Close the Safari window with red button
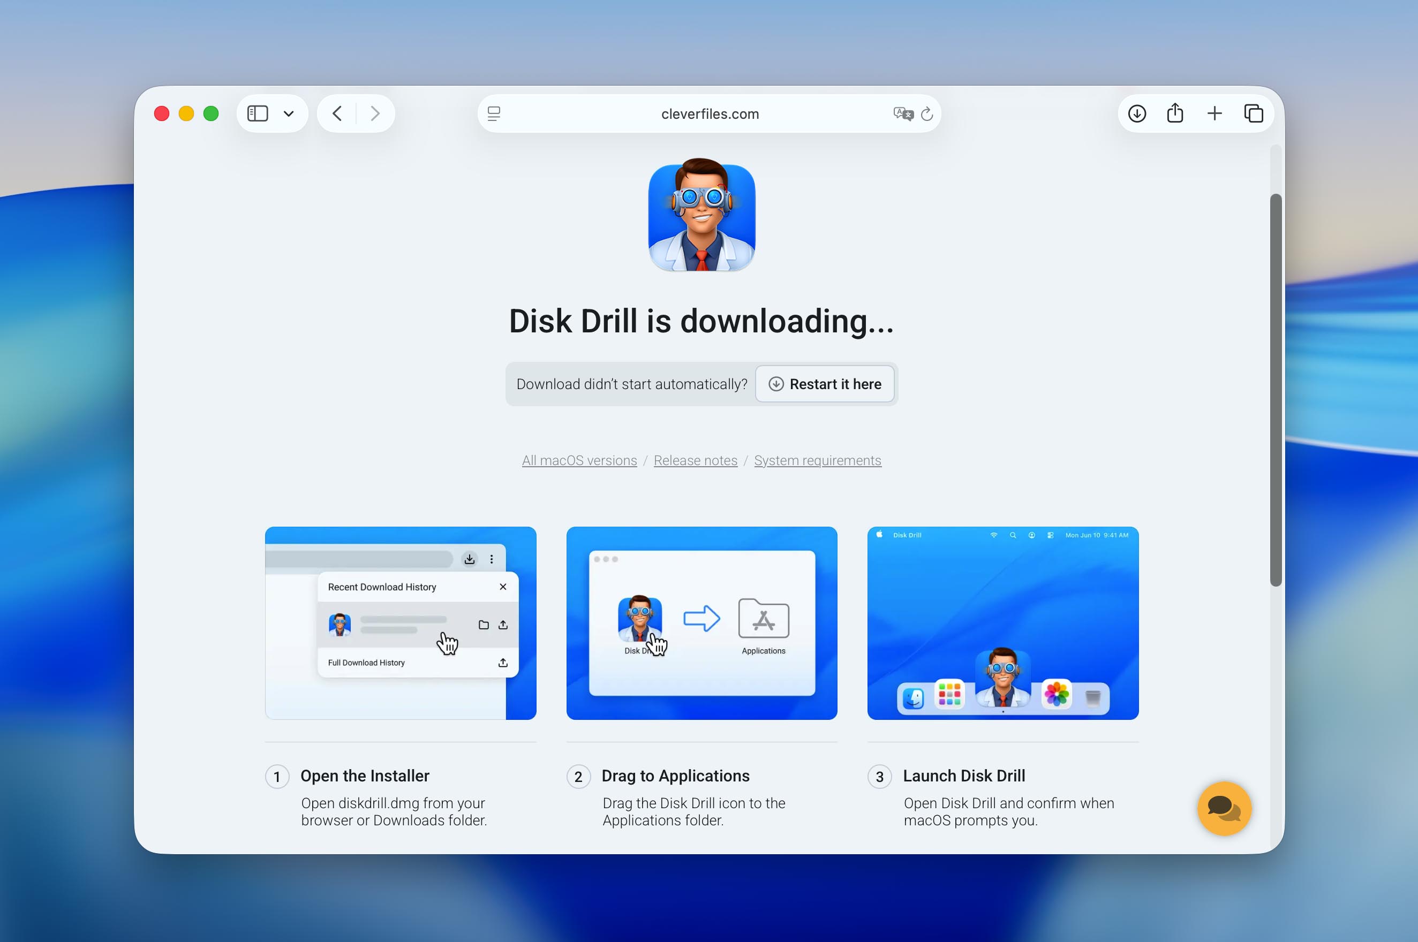Viewport: 1418px width, 942px height. point(162,113)
